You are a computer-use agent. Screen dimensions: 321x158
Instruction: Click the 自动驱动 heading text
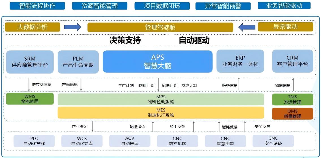pyautogui.click(x=194, y=40)
